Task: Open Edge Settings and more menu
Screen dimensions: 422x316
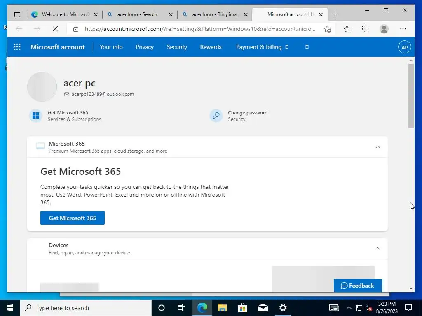Action: [x=403, y=29]
